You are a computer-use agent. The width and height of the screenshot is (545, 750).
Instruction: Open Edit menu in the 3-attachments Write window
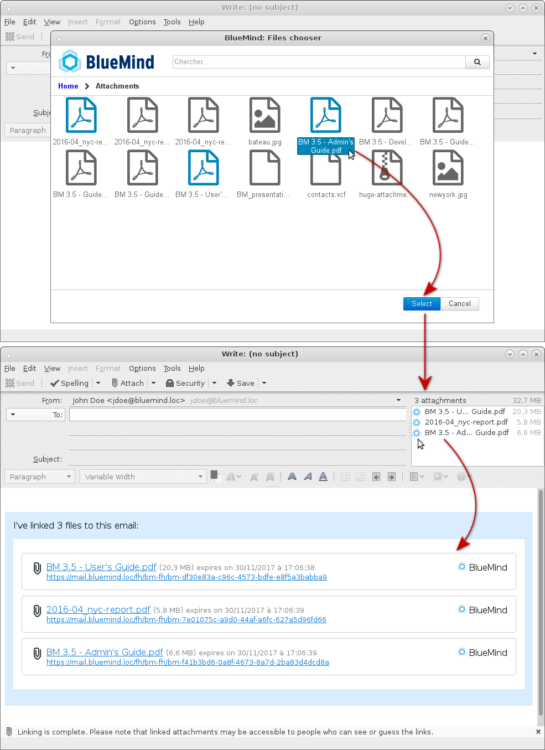coord(30,368)
